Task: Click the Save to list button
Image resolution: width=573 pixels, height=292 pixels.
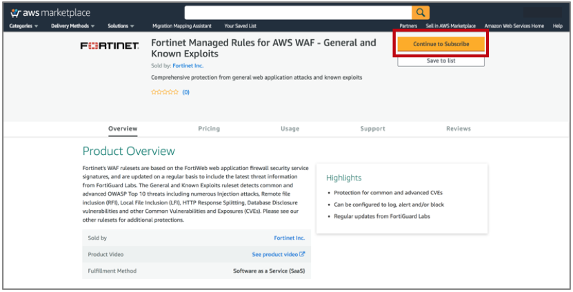Action: point(441,61)
